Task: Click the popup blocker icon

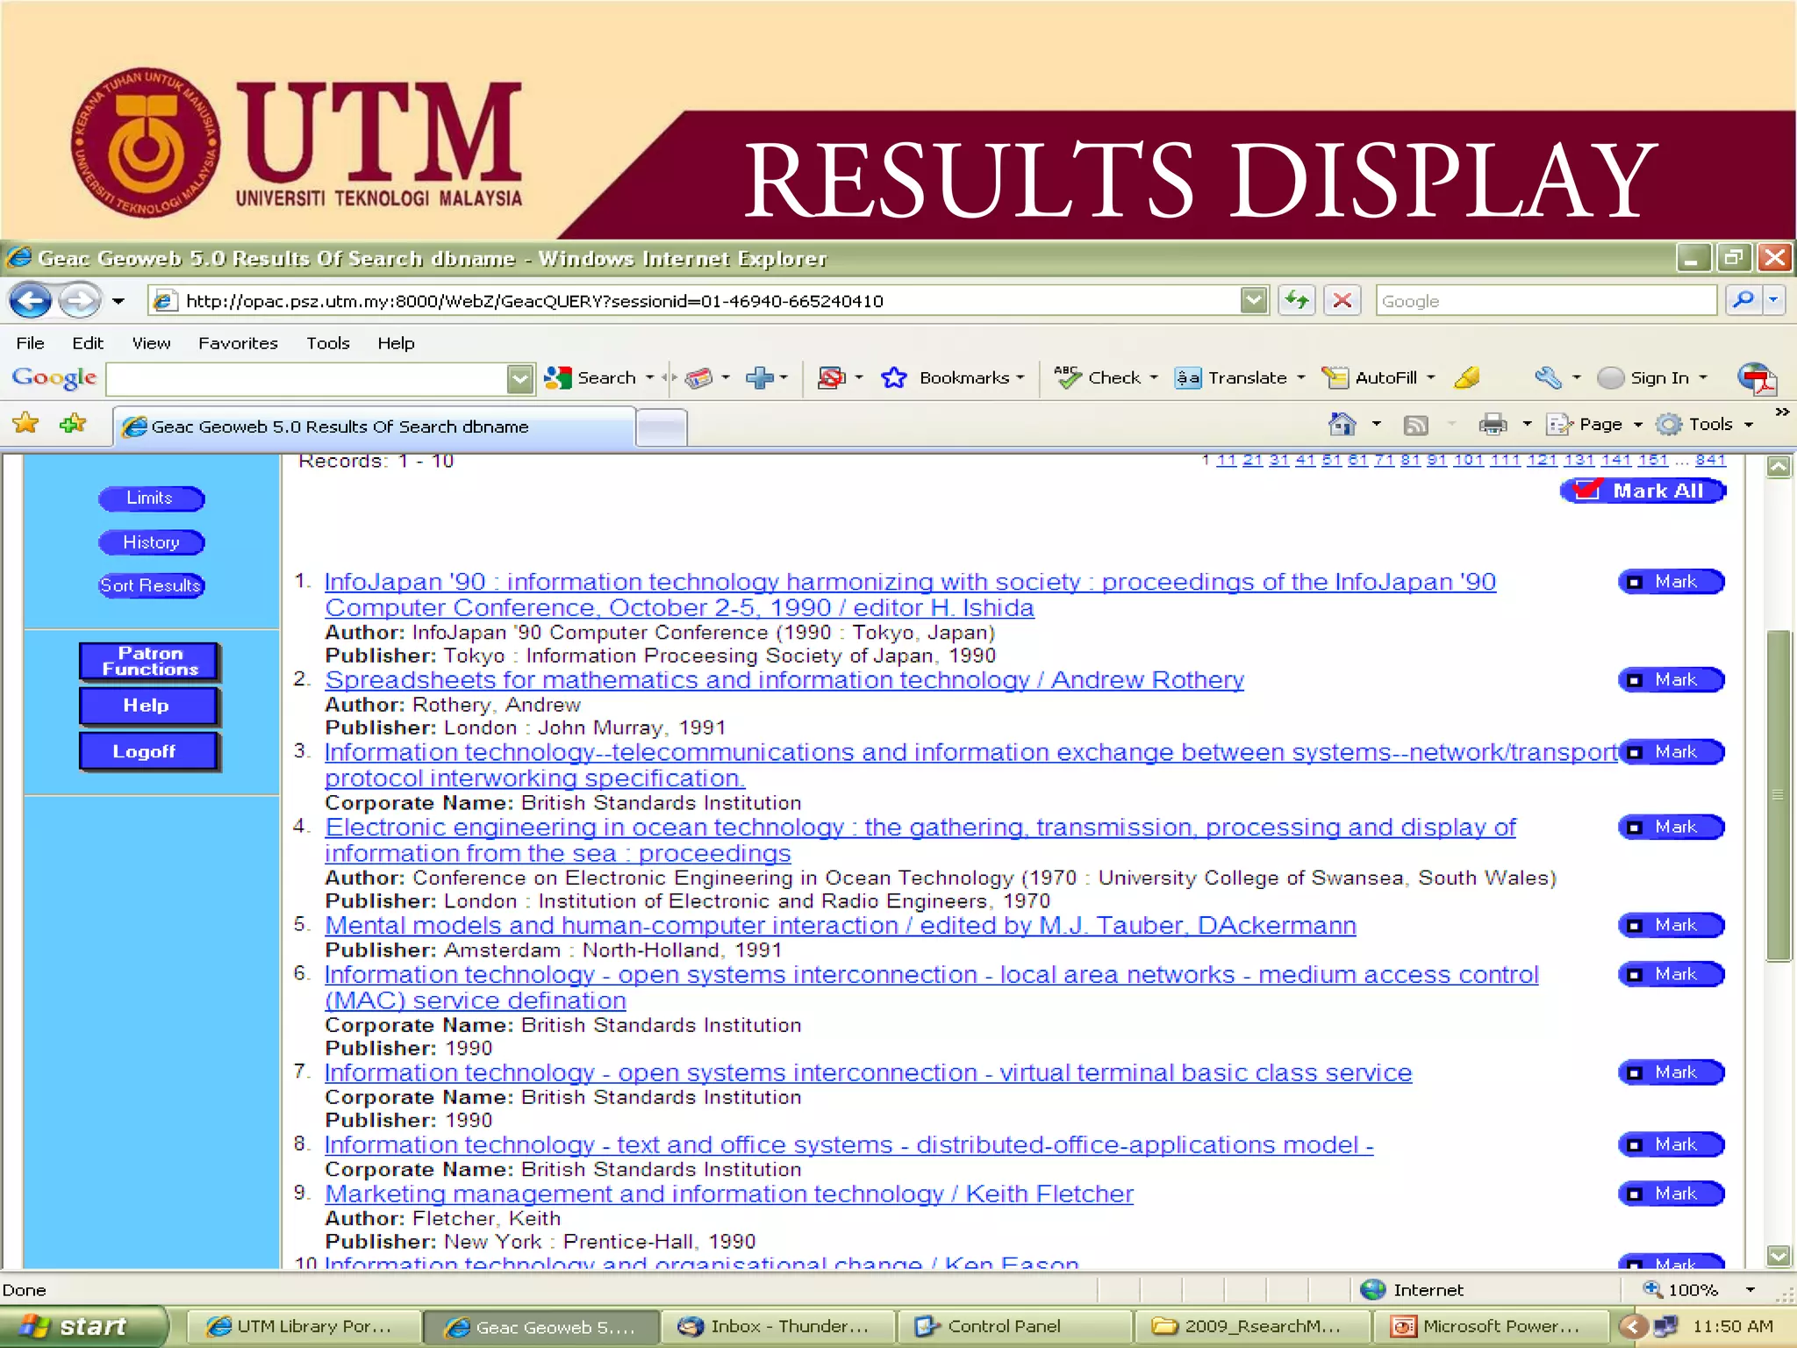Action: pos(831,377)
